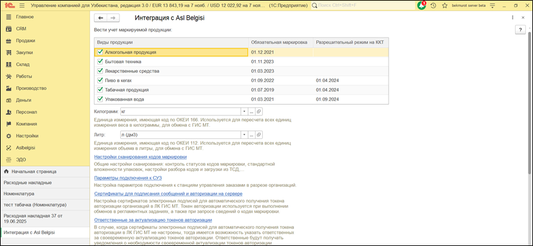The height and width of the screenshot is (246, 533).
Task: Open help with the question mark button
Action: [x=520, y=30]
